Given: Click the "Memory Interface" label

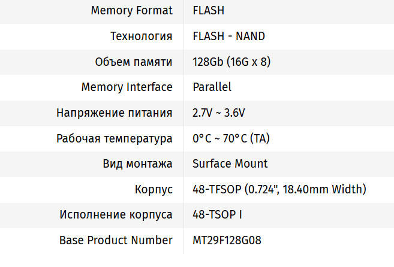Looking at the screenshot, I should (127, 87).
